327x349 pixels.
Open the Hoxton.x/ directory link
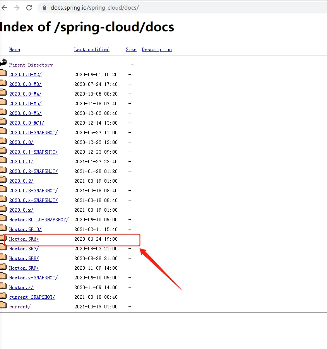coord(21,287)
